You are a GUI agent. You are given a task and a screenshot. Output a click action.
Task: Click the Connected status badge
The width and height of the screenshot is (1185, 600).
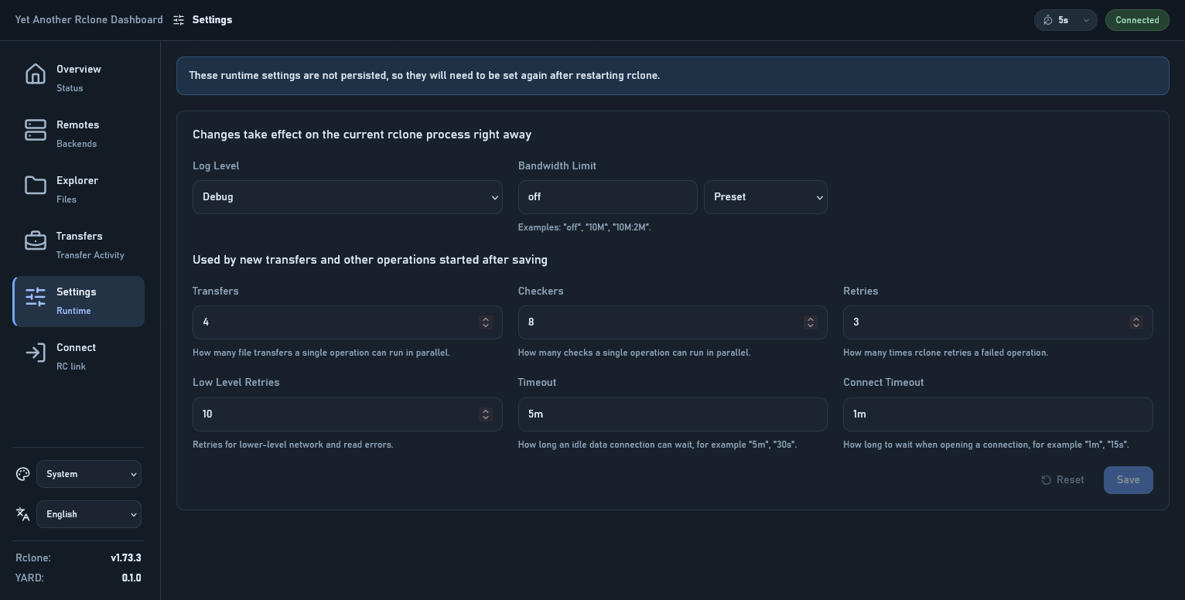tap(1137, 20)
